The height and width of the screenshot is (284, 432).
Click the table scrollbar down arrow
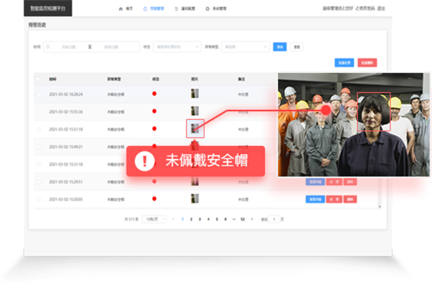point(380,206)
